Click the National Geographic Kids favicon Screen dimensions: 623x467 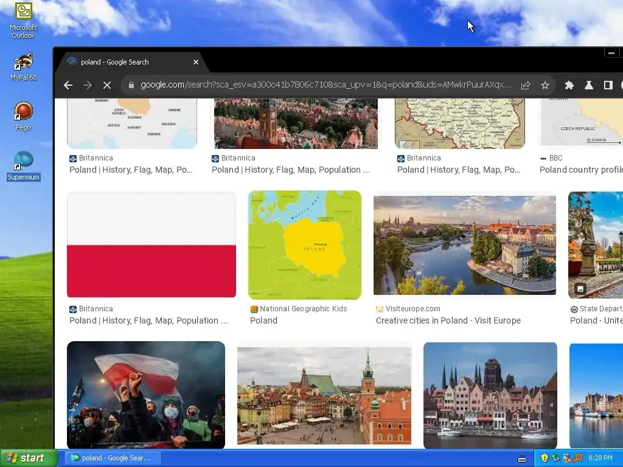tap(254, 309)
